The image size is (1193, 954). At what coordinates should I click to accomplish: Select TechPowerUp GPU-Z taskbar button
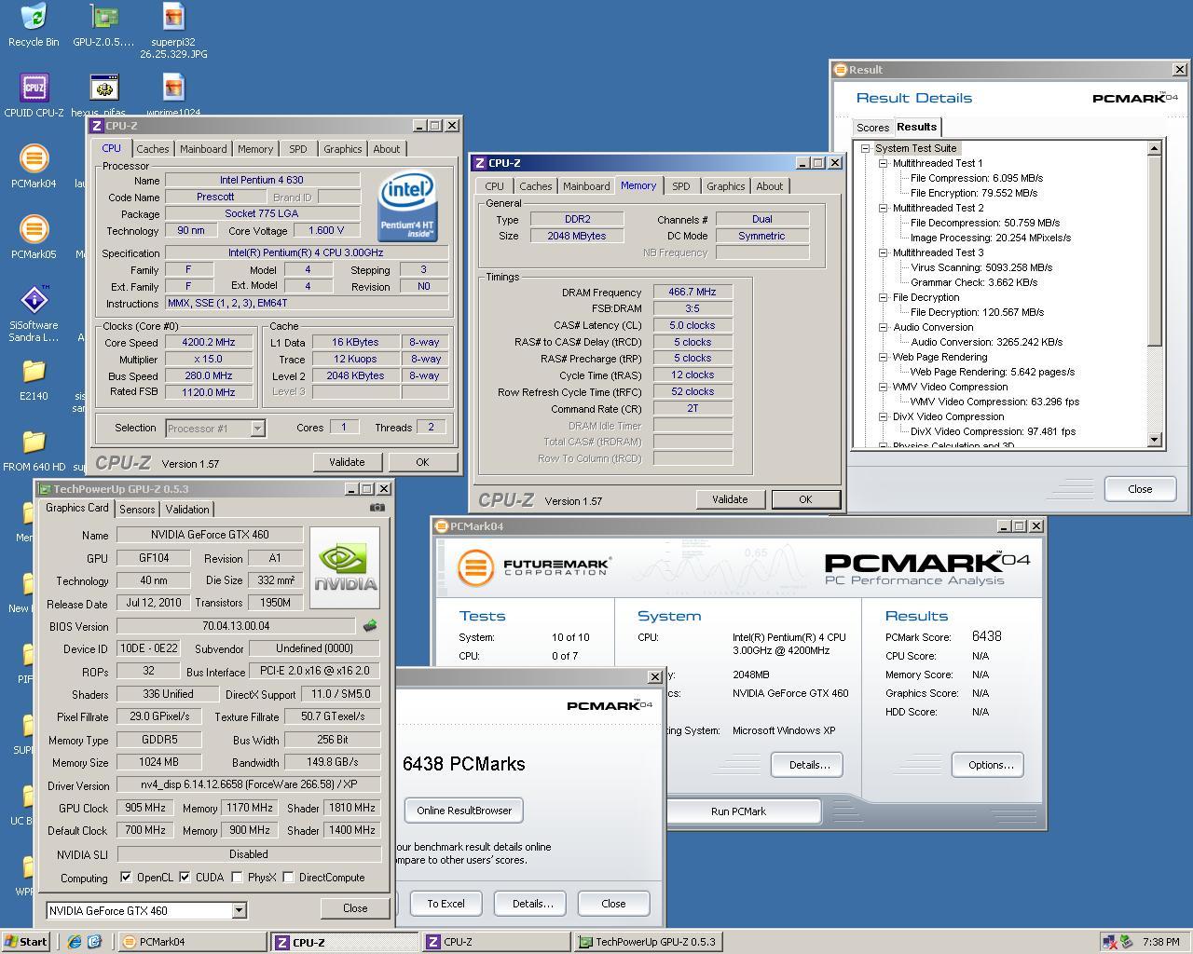pyautogui.click(x=647, y=942)
